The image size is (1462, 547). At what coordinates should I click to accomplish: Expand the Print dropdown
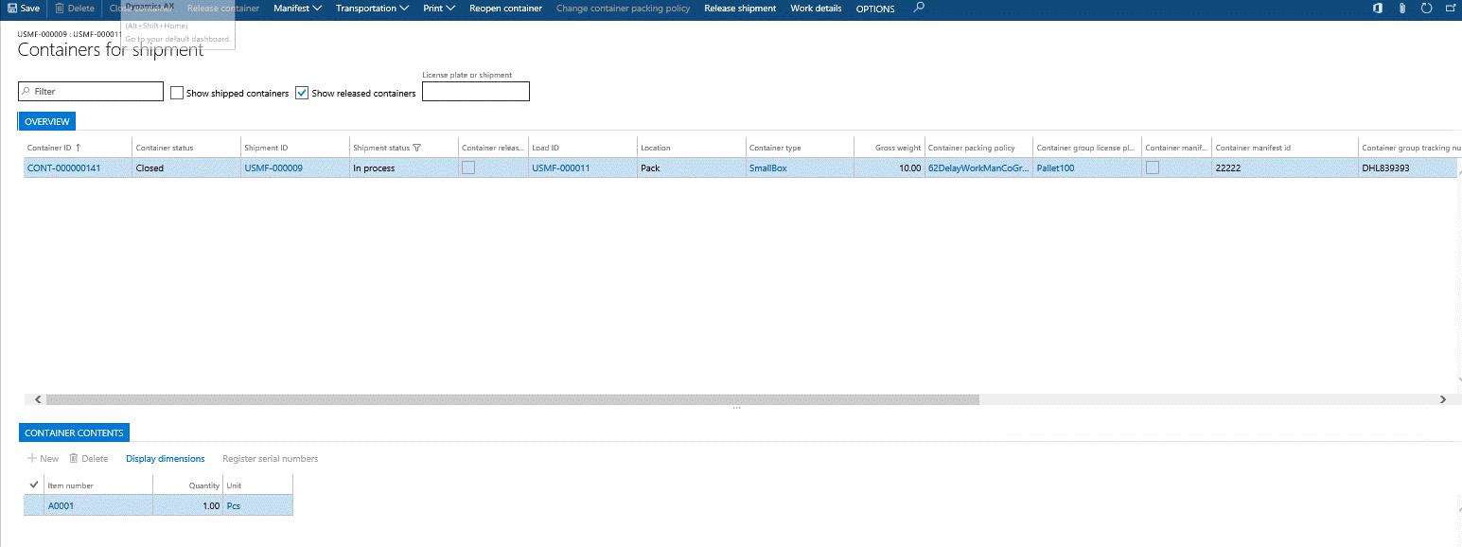pyautogui.click(x=438, y=9)
